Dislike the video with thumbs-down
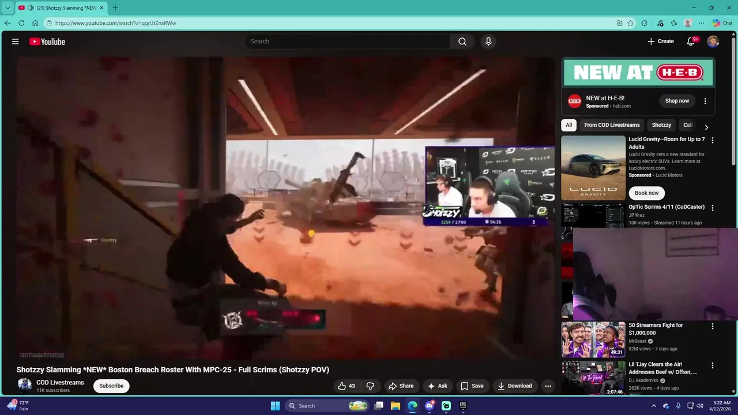This screenshot has width=738, height=415. click(370, 386)
